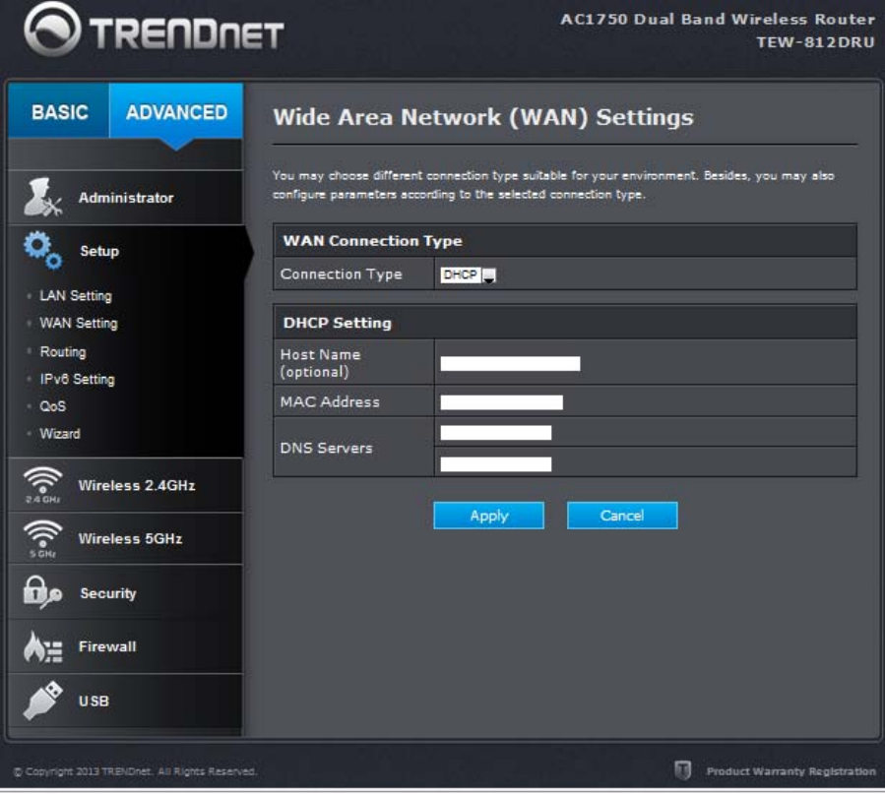The height and width of the screenshot is (794, 885).
Task: Click the Host Name (optional) label
Action: (x=320, y=363)
